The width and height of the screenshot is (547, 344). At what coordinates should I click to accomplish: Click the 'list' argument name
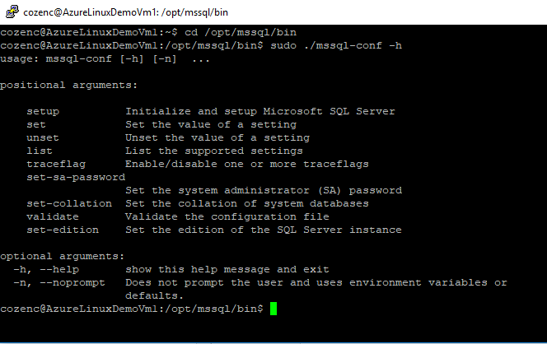tap(40, 151)
